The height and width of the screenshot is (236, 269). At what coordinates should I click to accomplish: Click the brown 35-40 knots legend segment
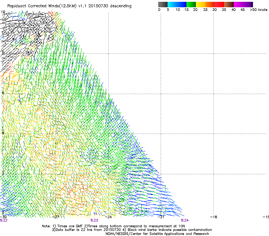click(229, 4)
